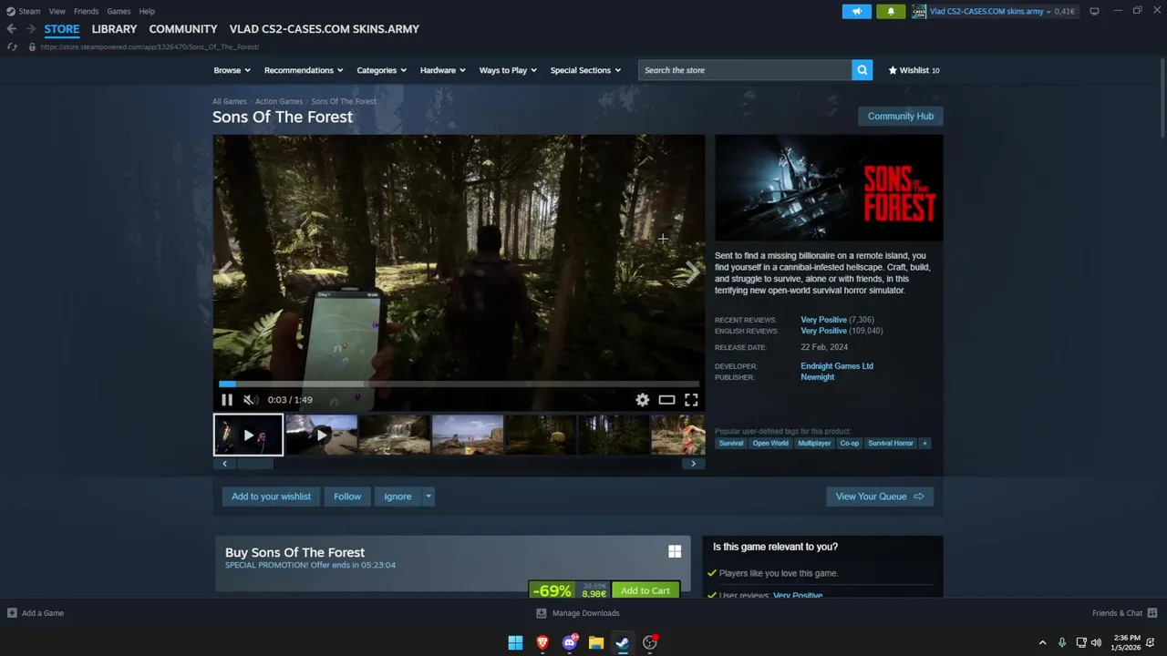Pause the trailer video
1167x656 pixels.
coord(227,400)
